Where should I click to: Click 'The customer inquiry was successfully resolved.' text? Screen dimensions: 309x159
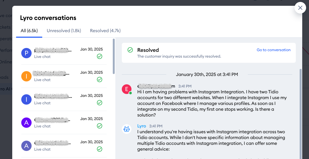point(179,56)
